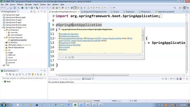The width and height of the screenshot is (190, 107).
Task: Click the New file toolbar icon
Action: (2, 8)
